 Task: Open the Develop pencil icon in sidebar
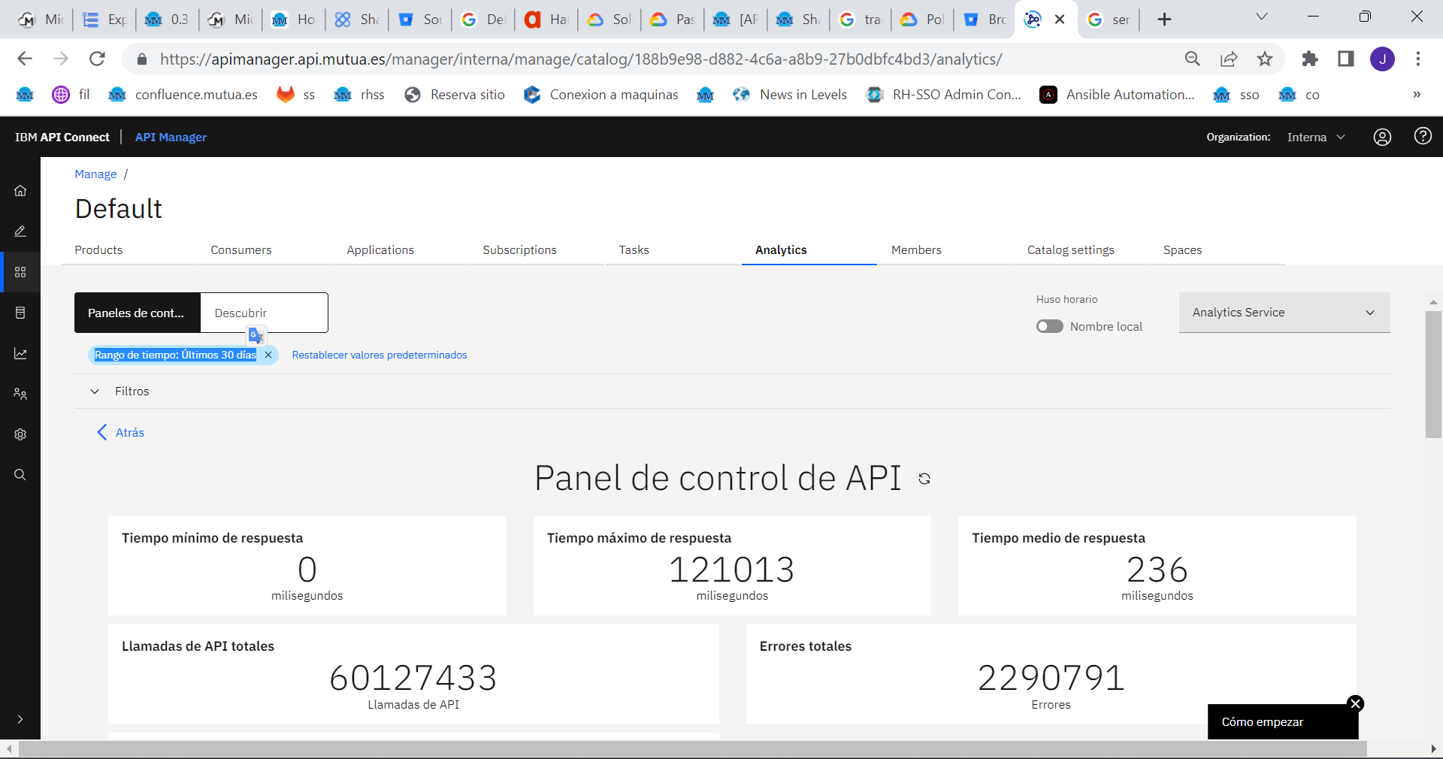point(20,231)
